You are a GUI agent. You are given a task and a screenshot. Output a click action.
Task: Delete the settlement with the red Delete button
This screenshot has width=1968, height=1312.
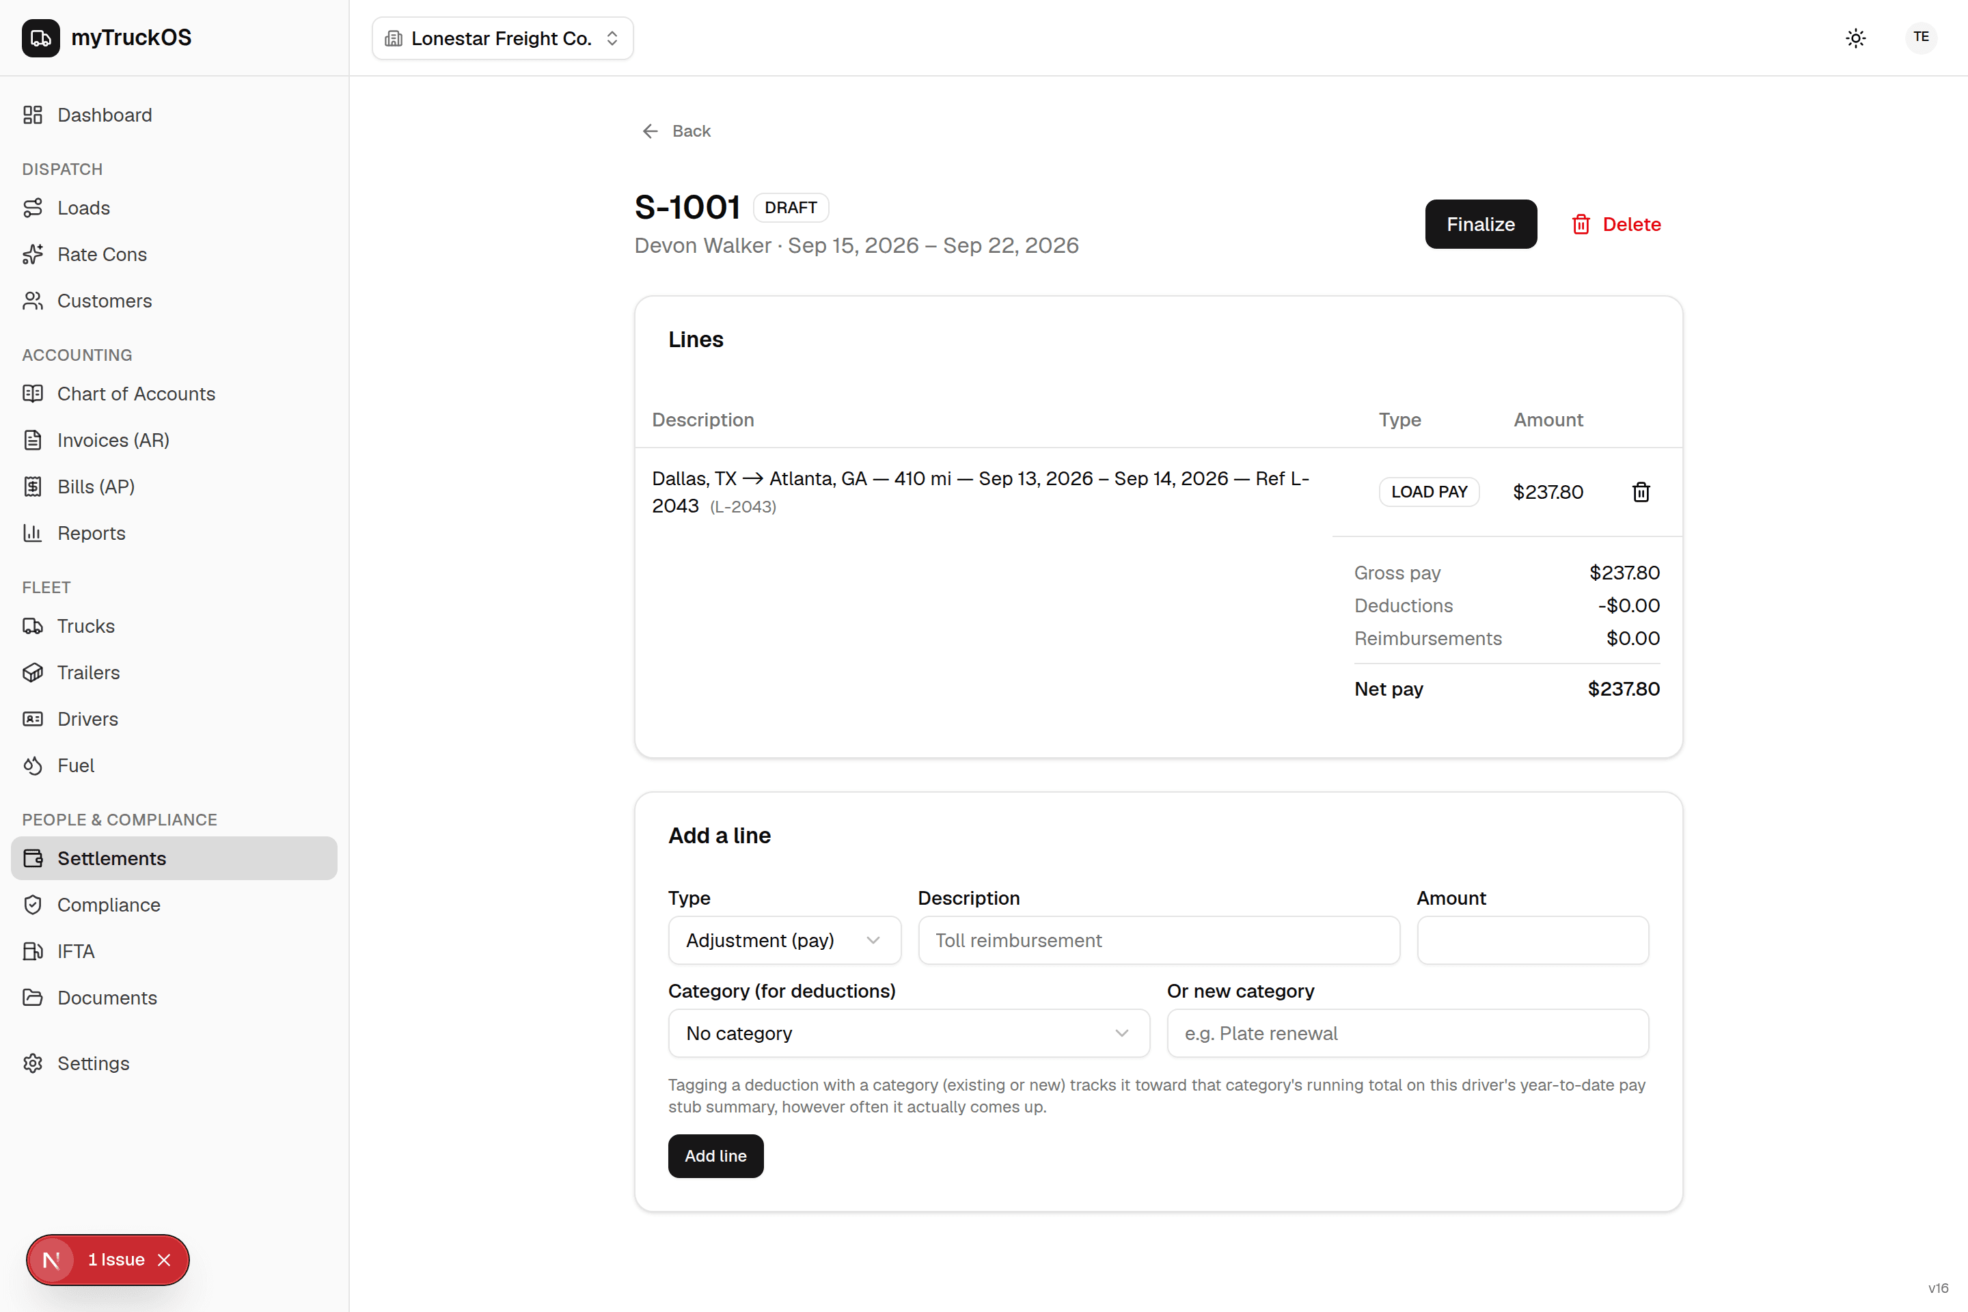click(x=1615, y=224)
